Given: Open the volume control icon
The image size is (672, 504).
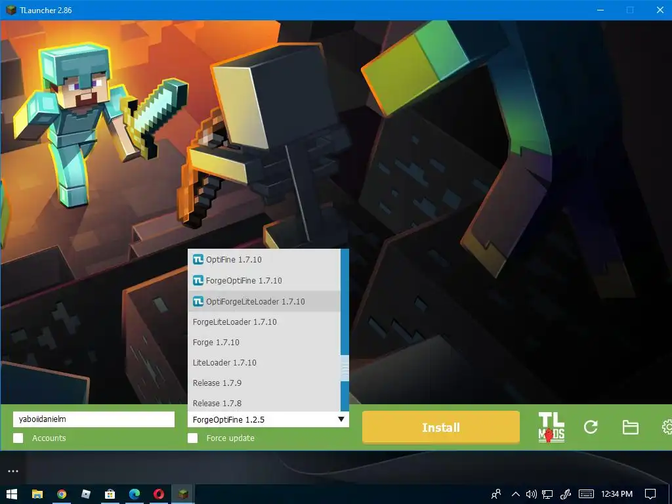Looking at the screenshot, I should tap(532, 494).
